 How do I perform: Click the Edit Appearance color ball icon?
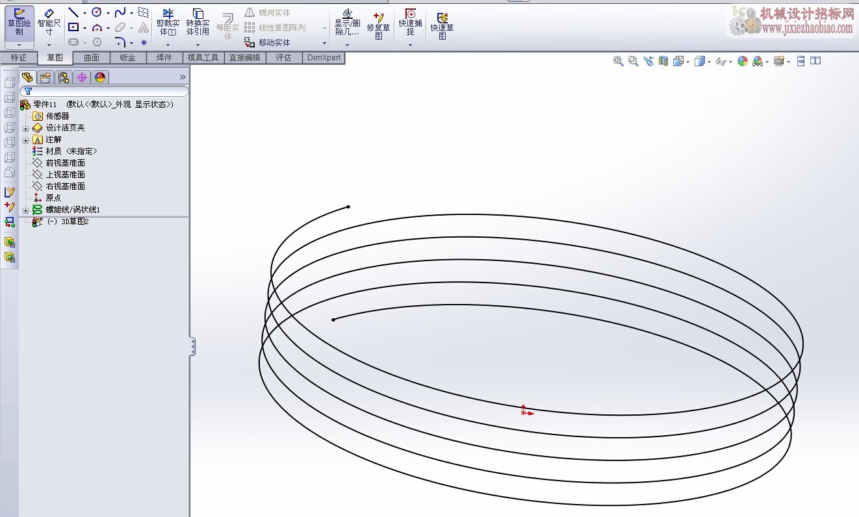[743, 61]
